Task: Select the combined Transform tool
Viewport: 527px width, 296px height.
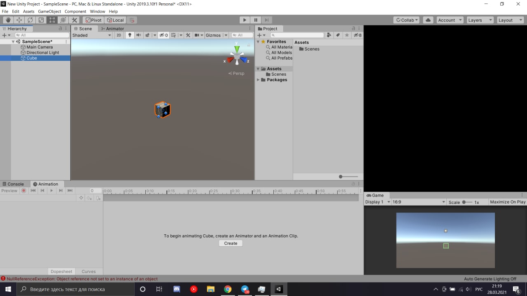Action: [x=63, y=20]
